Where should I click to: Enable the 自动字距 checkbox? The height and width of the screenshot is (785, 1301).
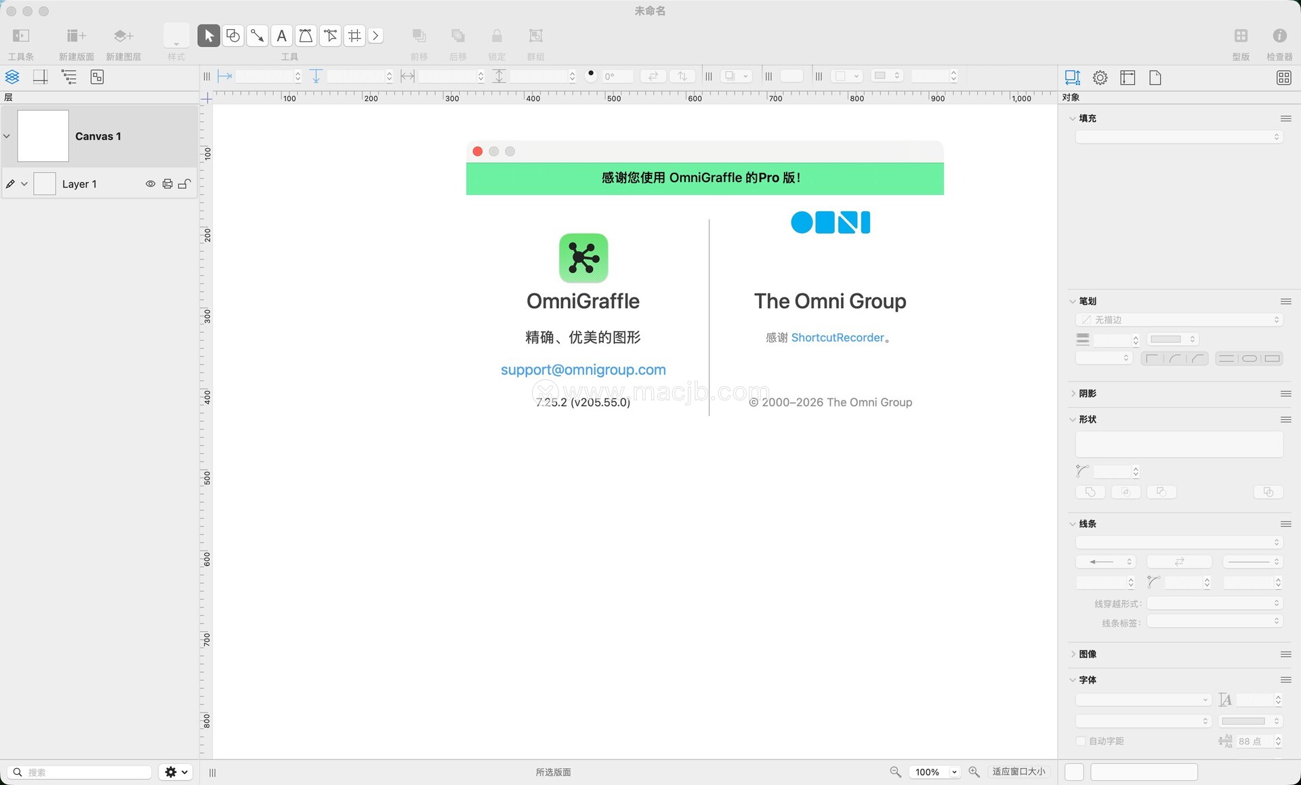pos(1081,741)
